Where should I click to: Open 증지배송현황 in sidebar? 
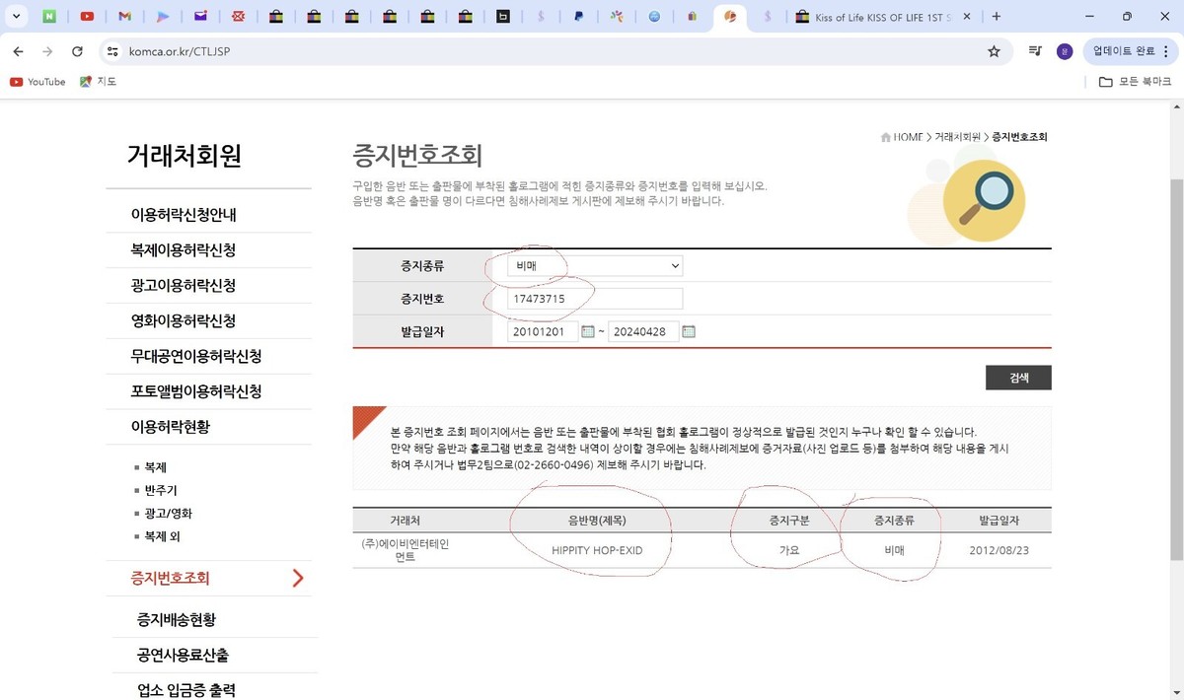click(177, 620)
